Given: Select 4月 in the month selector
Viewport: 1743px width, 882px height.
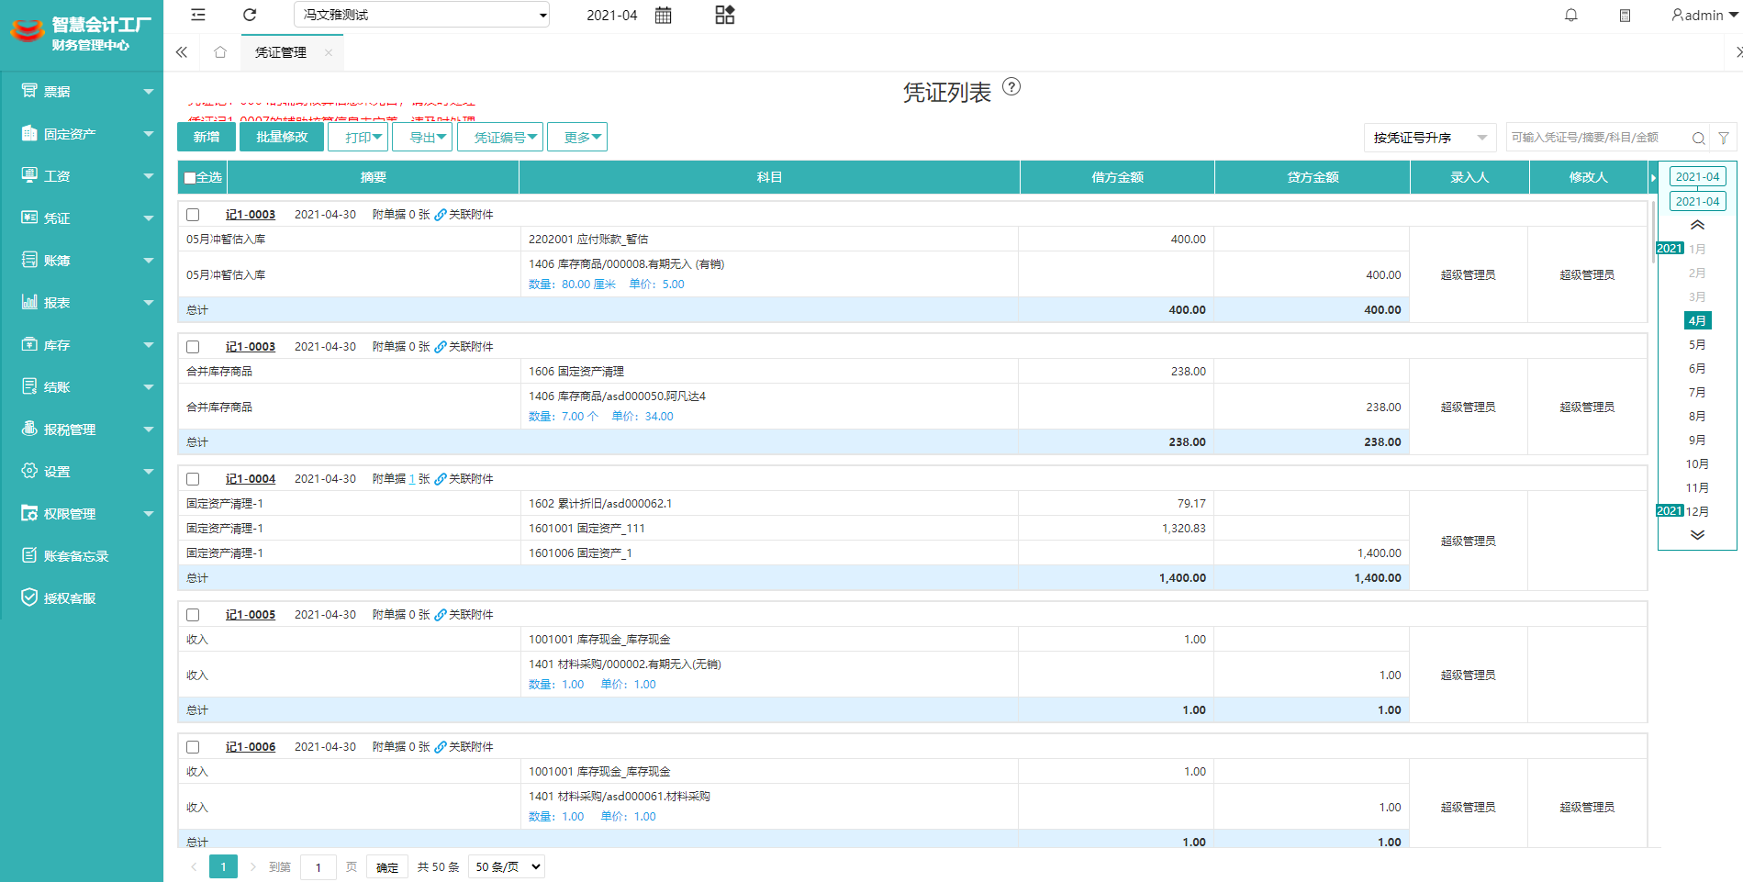Looking at the screenshot, I should click(x=1697, y=320).
